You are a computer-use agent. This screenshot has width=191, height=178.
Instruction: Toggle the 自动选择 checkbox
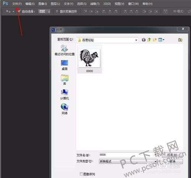(x=19, y=11)
